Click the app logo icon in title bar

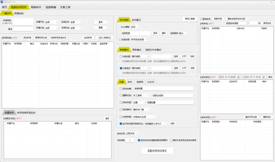pos(2,2)
